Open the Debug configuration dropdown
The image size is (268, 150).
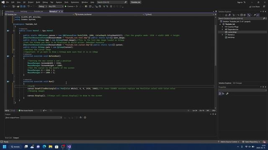(43, 7)
